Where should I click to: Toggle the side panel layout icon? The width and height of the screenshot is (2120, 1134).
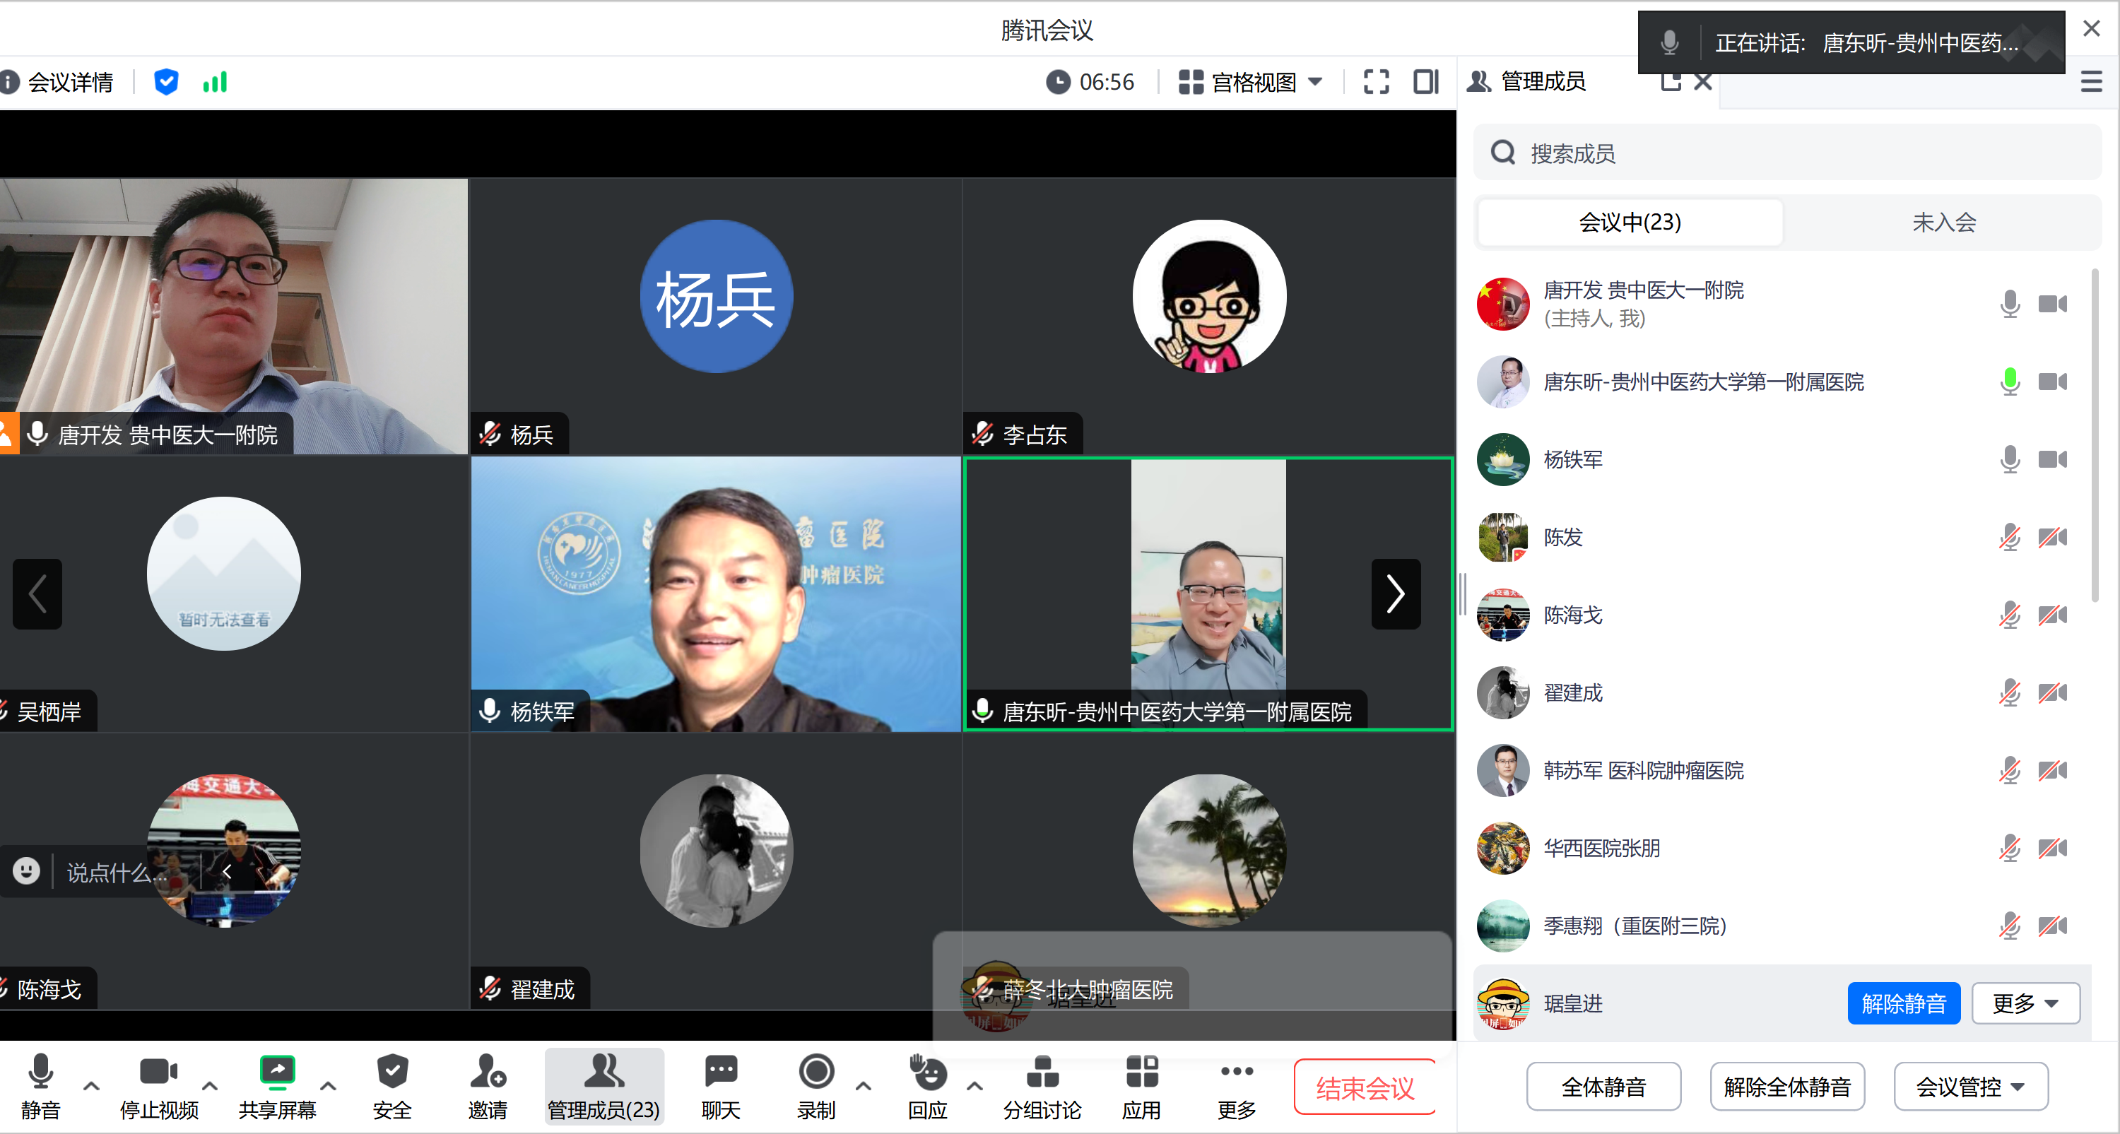pyautogui.click(x=1426, y=82)
